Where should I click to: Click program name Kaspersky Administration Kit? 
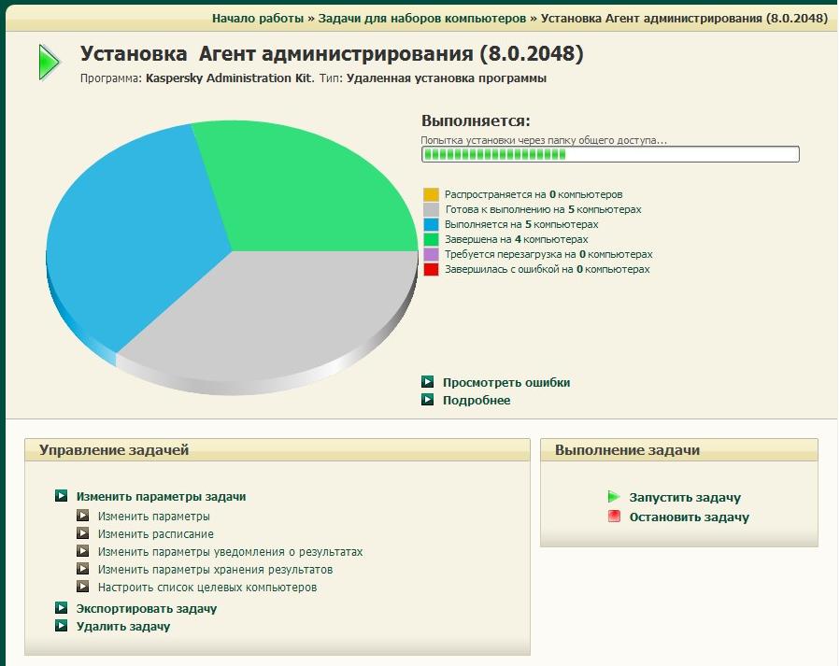pos(229,78)
